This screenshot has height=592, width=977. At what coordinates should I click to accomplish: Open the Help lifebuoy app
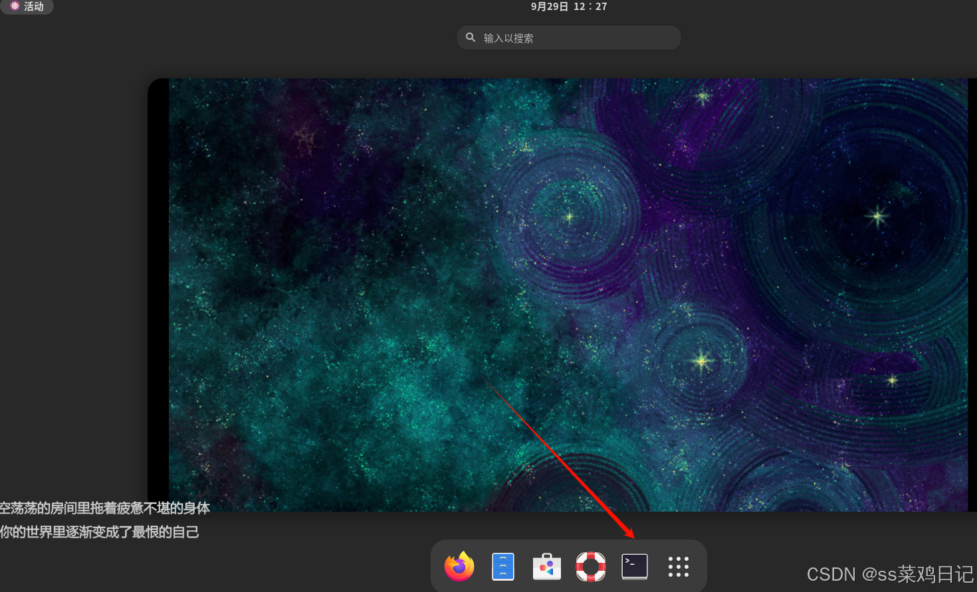[x=590, y=566]
